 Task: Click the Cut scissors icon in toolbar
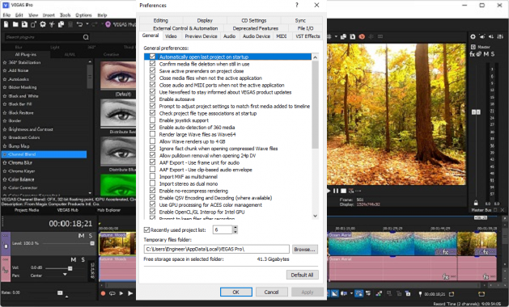pos(52,24)
